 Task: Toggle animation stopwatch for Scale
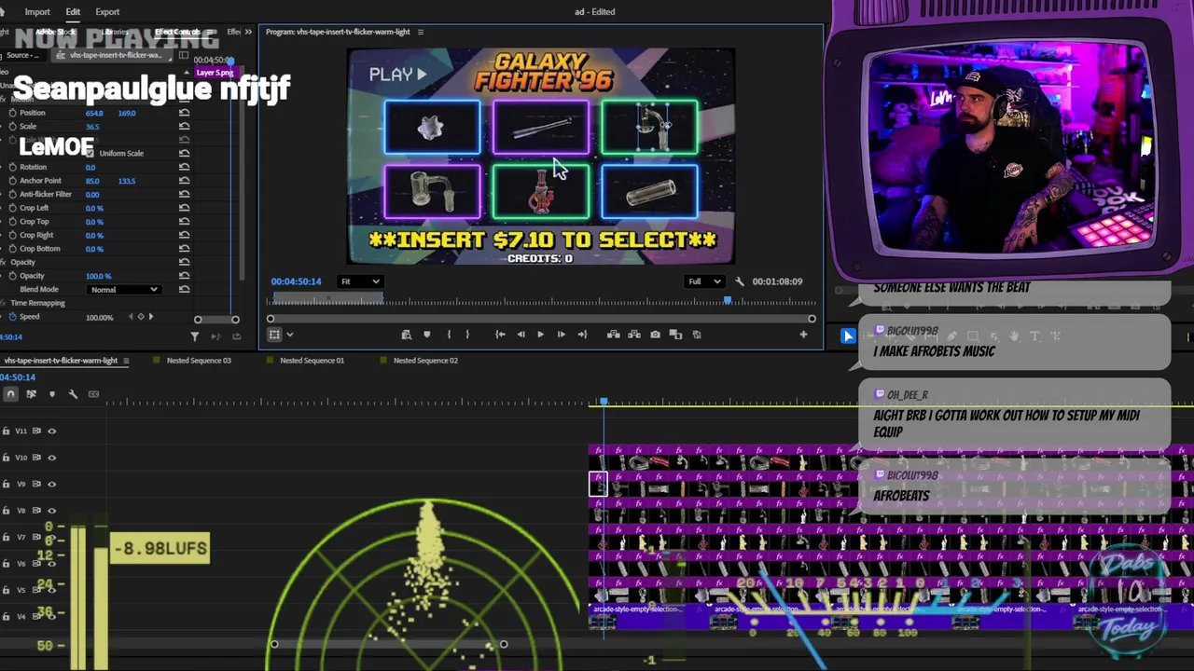tap(12, 127)
